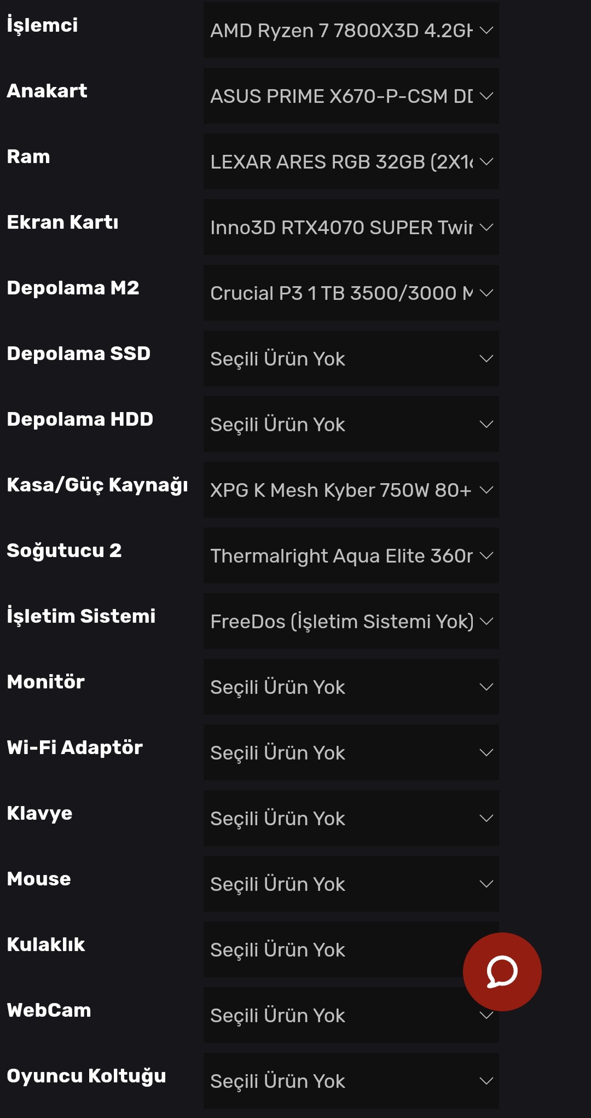This screenshot has width=591, height=1118.
Task: Change the İşletim Sistemi FreeDos option
Action: click(x=350, y=622)
